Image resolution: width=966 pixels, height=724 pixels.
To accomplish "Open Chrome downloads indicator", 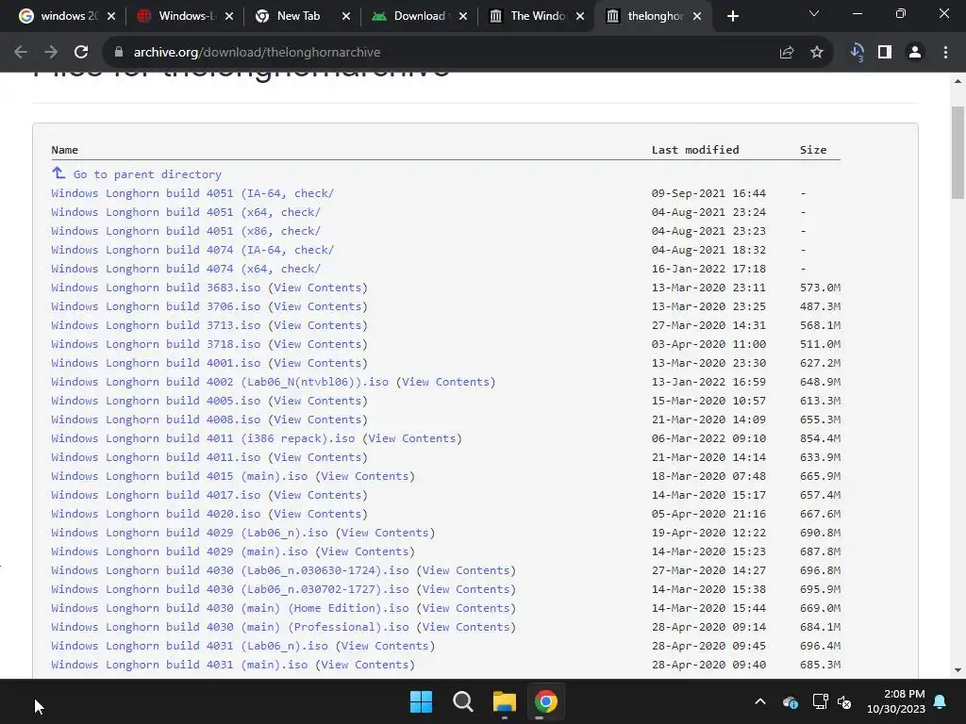I will coord(857,53).
